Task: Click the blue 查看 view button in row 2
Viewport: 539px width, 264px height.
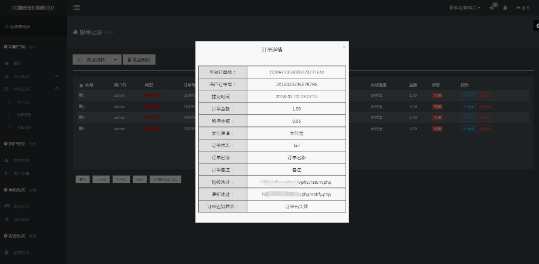Action: (x=468, y=107)
